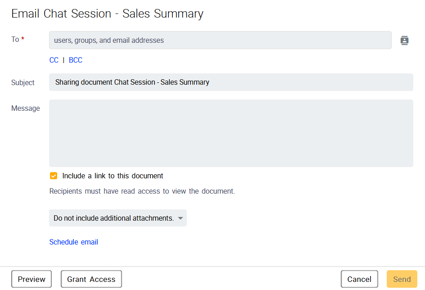Viewport: 425px width, 290px height.
Task: Open the address book contact picker icon
Action: click(x=404, y=41)
